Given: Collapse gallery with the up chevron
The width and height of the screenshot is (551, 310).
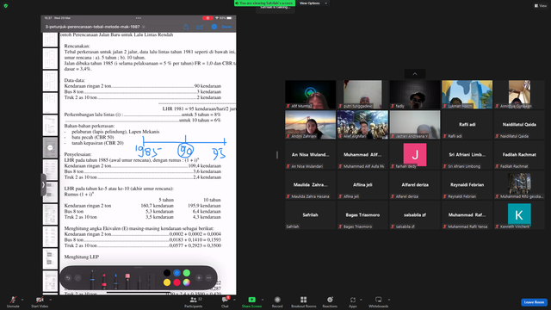Looking at the screenshot, I should pos(415,74).
